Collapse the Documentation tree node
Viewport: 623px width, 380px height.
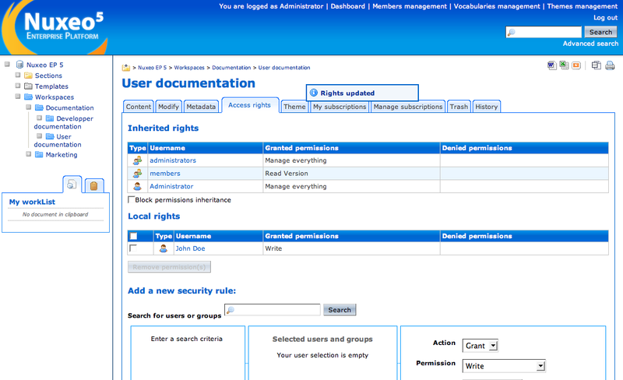coord(29,107)
